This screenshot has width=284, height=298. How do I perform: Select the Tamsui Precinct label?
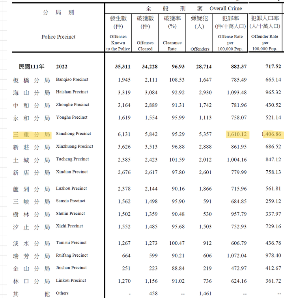pos(71,243)
